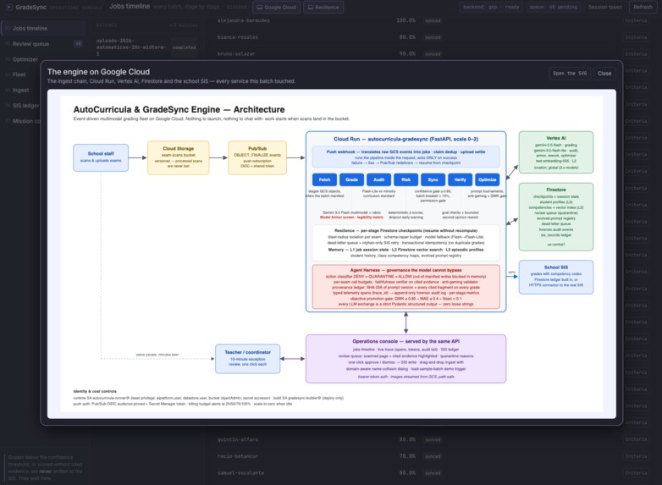Open the Resilience diagram button

click(x=323, y=7)
